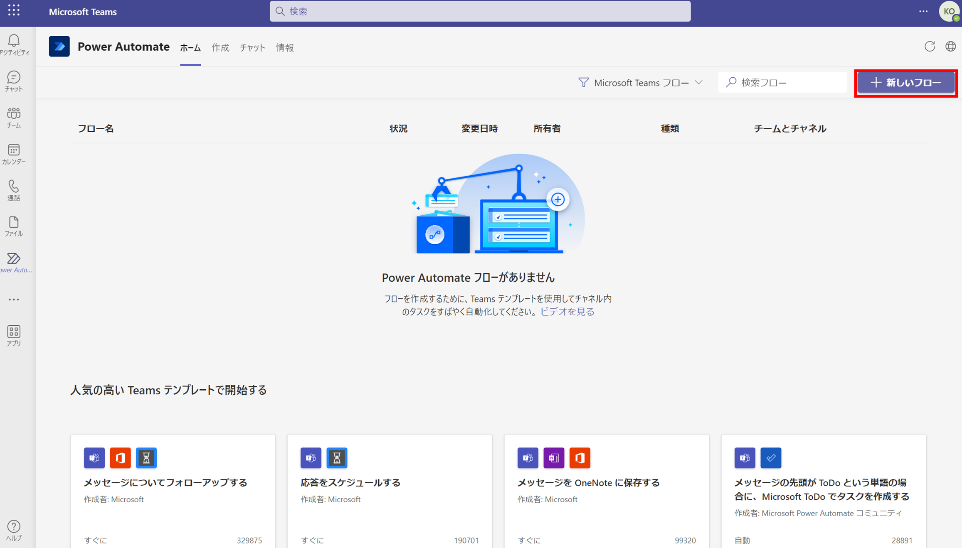The height and width of the screenshot is (548, 962).
Task: Click the チームとチャネル column header
Action: pos(790,128)
